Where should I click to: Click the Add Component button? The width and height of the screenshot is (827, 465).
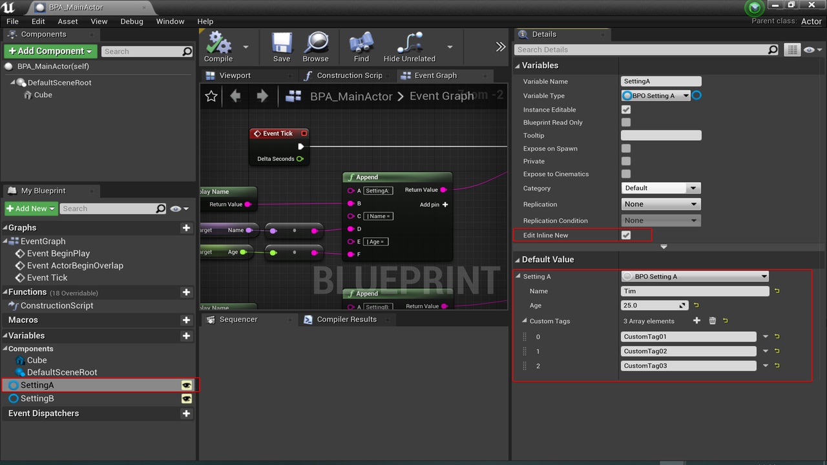coord(50,51)
